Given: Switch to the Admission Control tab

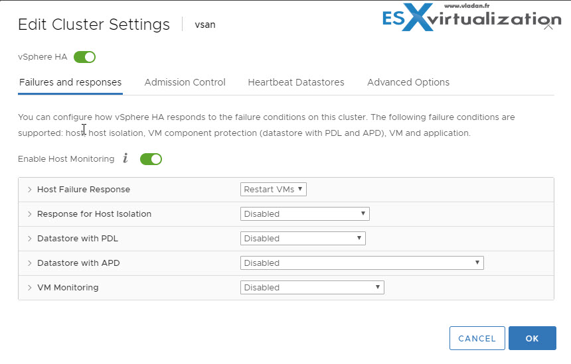Looking at the screenshot, I should point(185,82).
